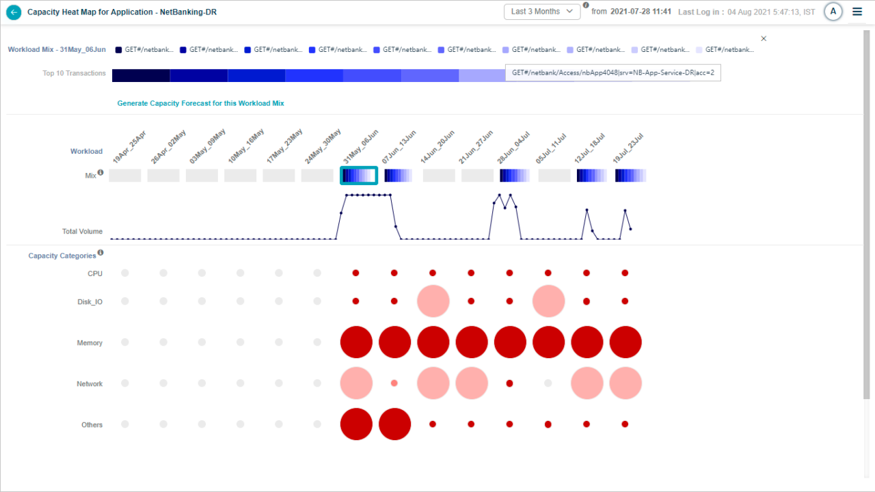Open the Last 3 Months dropdown
The image size is (875, 492).
tap(542, 12)
